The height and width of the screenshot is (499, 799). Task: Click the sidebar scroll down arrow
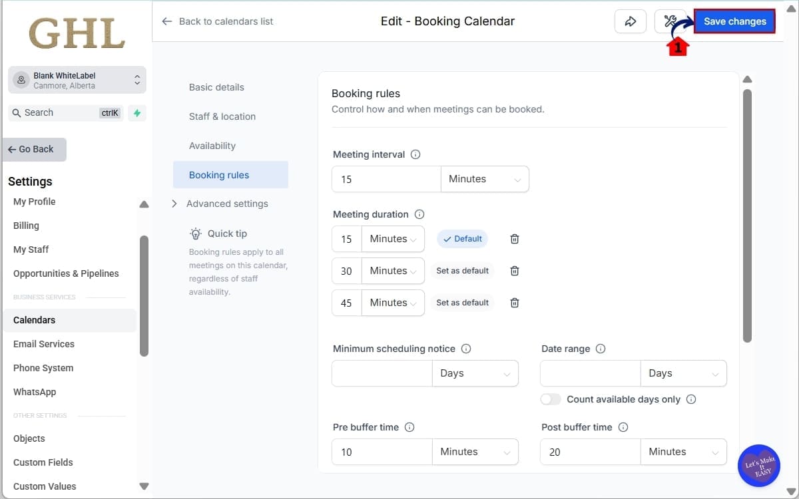(144, 486)
